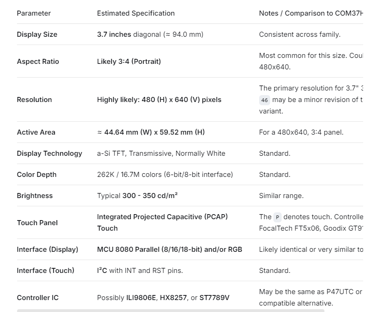The height and width of the screenshot is (312, 382).
Task: Click the Resolution row label
Action: tap(34, 100)
